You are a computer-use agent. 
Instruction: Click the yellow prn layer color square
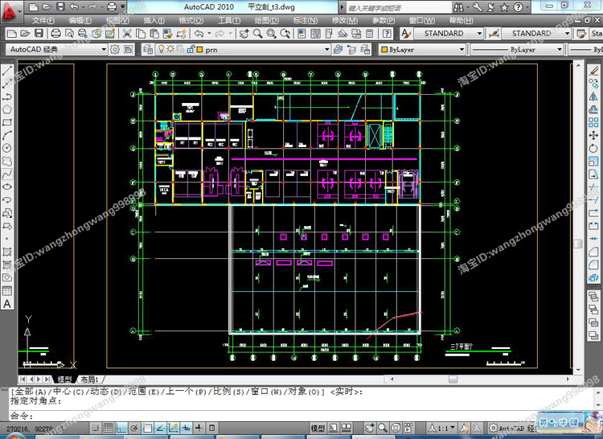(x=199, y=50)
